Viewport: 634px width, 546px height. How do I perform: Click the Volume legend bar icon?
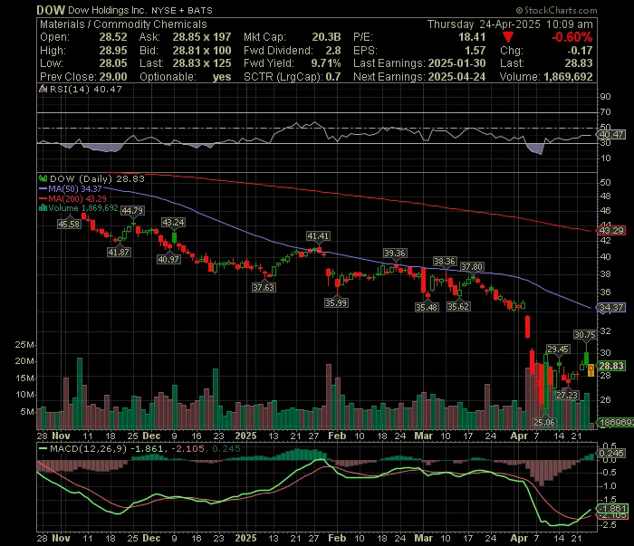[43, 208]
